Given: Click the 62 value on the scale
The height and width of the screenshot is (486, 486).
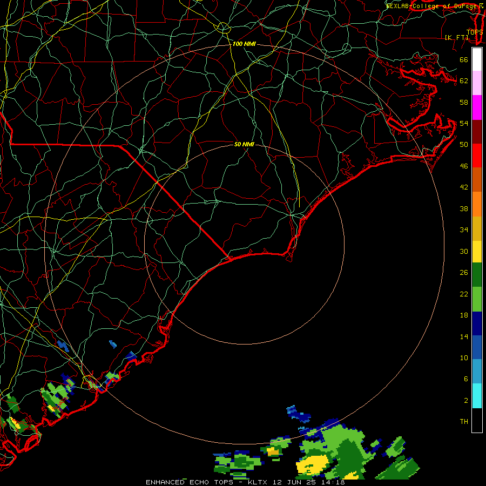Looking at the screenshot, I should [x=464, y=80].
